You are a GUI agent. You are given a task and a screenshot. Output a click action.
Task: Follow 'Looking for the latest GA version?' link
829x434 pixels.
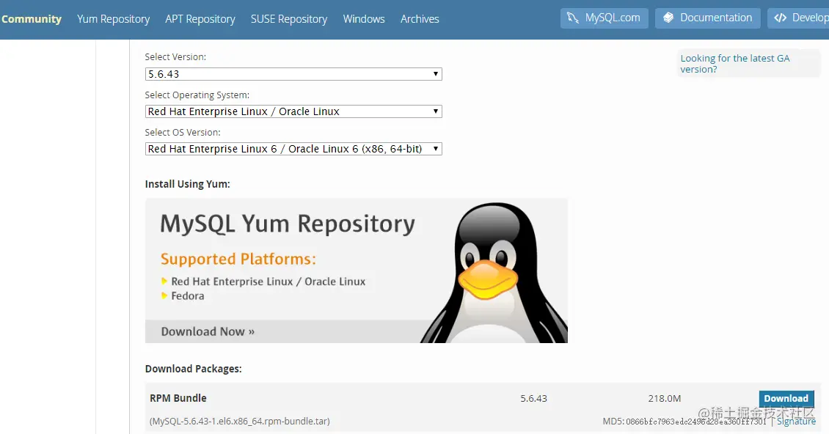(x=735, y=64)
